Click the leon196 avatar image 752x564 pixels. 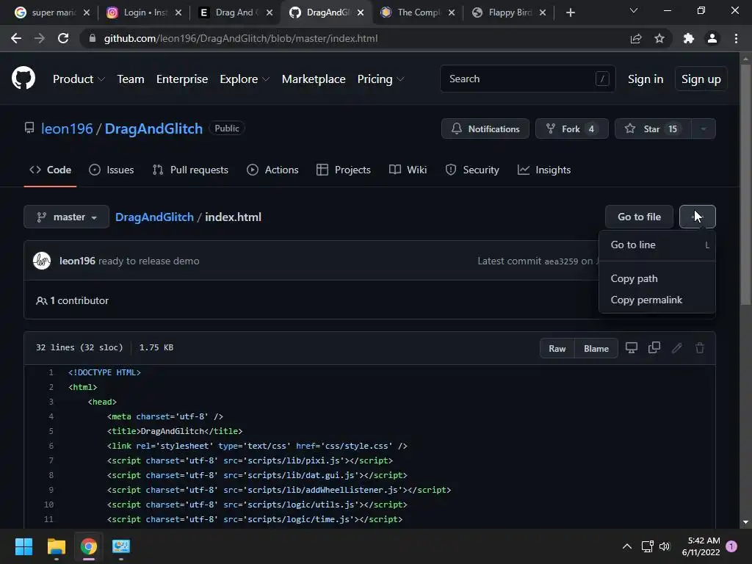[42, 261]
